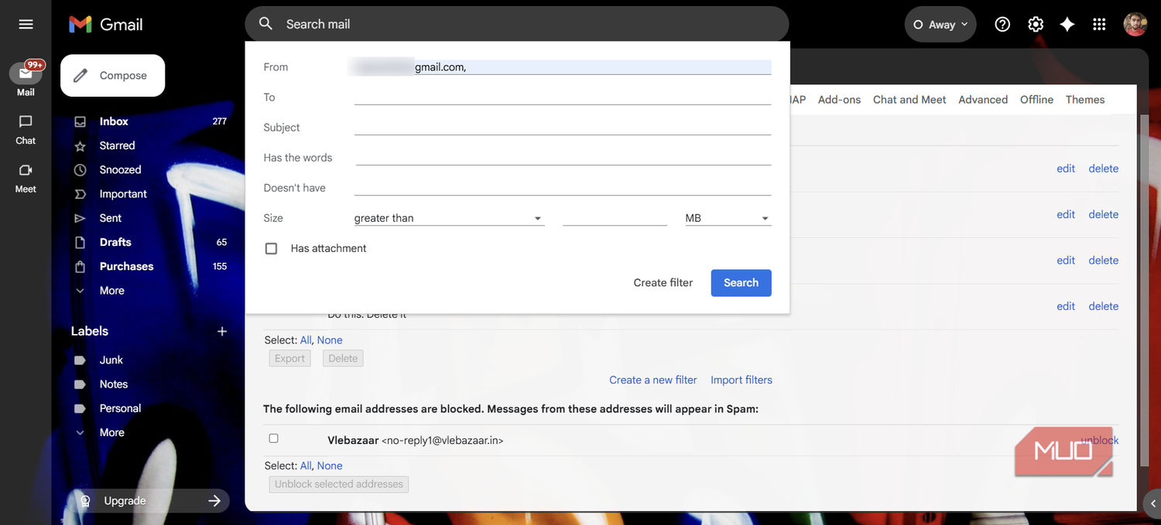Toggle the Has attachment checkbox
Image resolution: width=1161 pixels, height=525 pixels.
pyautogui.click(x=271, y=248)
